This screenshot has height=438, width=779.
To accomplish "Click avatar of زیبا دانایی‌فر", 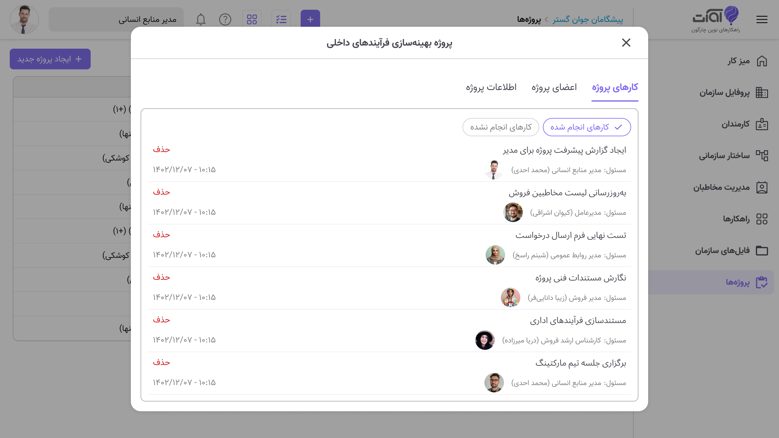I will 511,297.
